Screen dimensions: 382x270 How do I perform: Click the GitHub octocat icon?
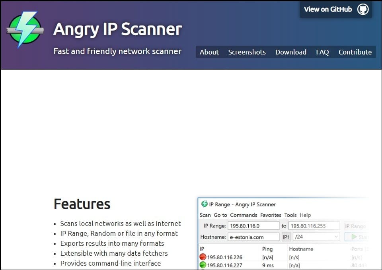(x=363, y=10)
